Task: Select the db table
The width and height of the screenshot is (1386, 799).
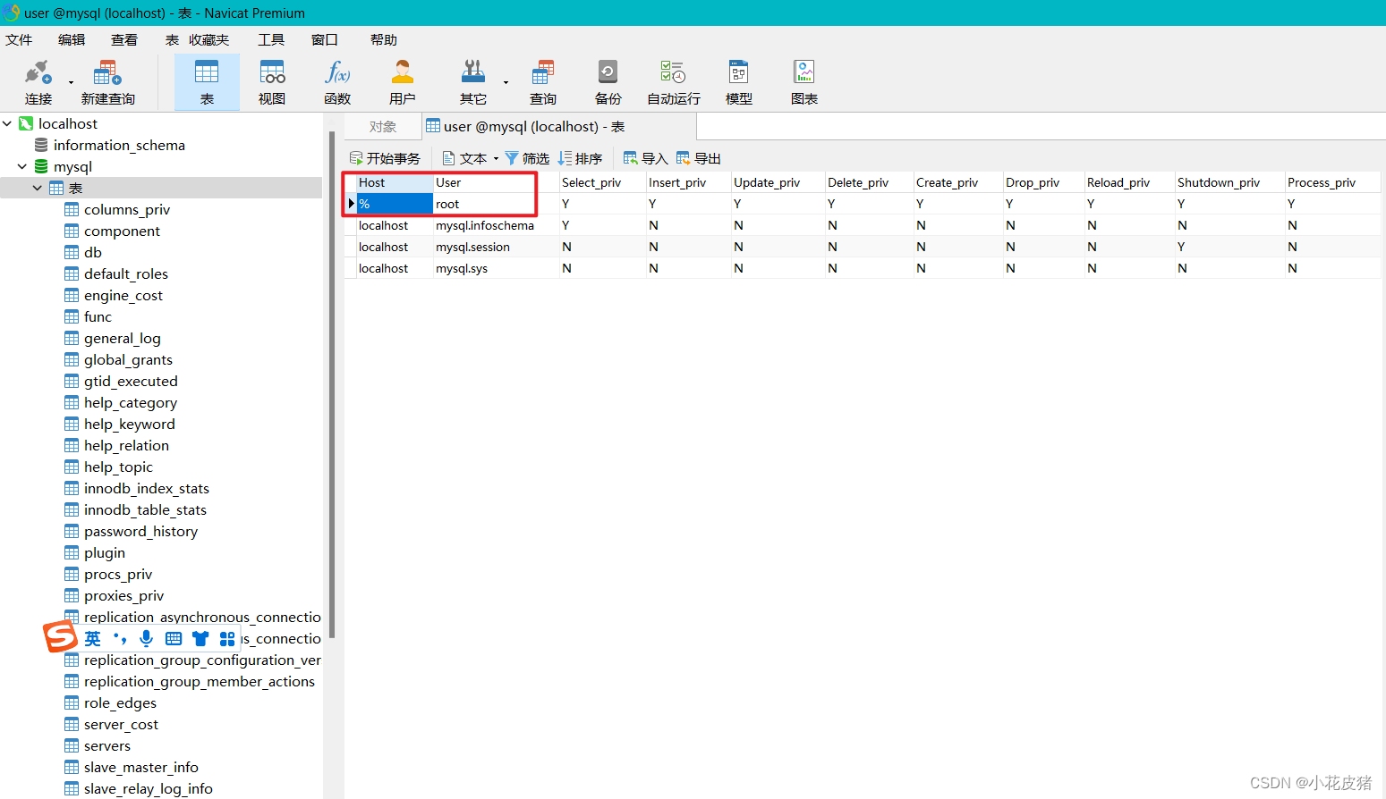Action: [93, 252]
